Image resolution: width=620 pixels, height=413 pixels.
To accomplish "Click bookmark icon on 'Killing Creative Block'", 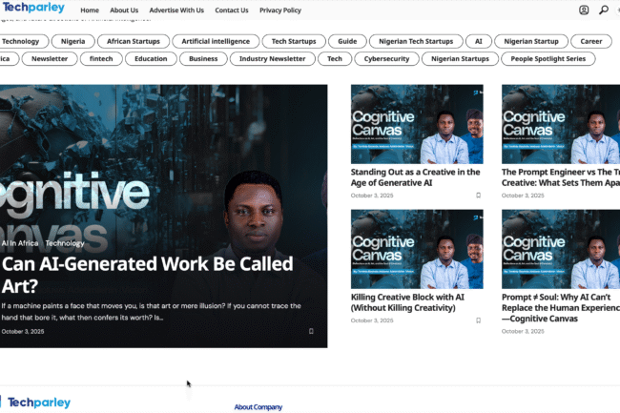I will [478, 320].
